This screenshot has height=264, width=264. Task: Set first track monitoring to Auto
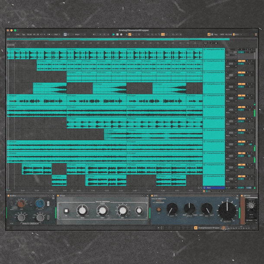tap(232, 52)
